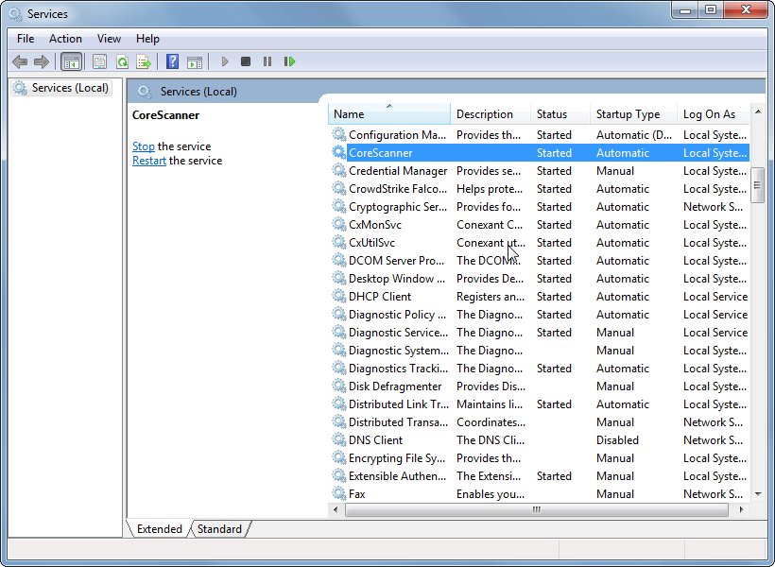Pause the service with the pause toolbar icon

coord(267,61)
